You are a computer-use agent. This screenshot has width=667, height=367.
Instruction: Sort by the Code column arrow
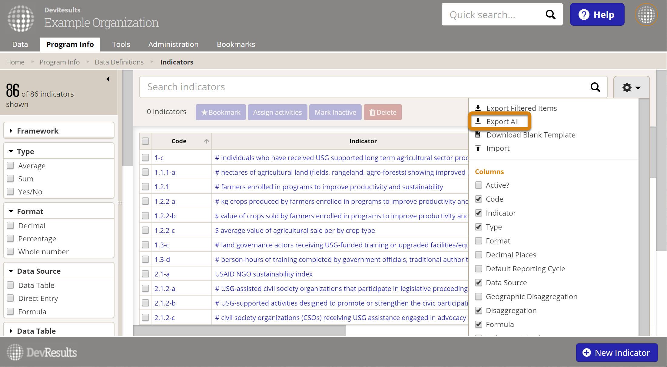(x=206, y=141)
